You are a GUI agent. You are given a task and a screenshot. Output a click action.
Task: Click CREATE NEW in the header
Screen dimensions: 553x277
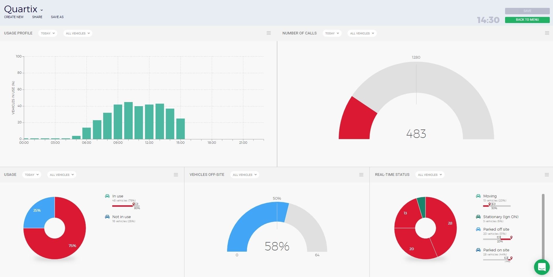pyautogui.click(x=14, y=17)
